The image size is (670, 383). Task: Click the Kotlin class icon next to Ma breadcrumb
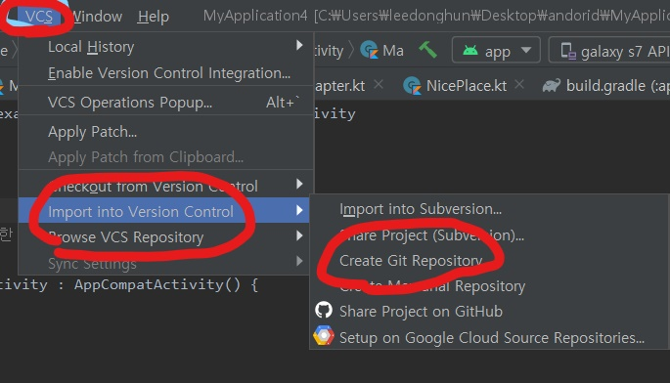coord(369,50)
